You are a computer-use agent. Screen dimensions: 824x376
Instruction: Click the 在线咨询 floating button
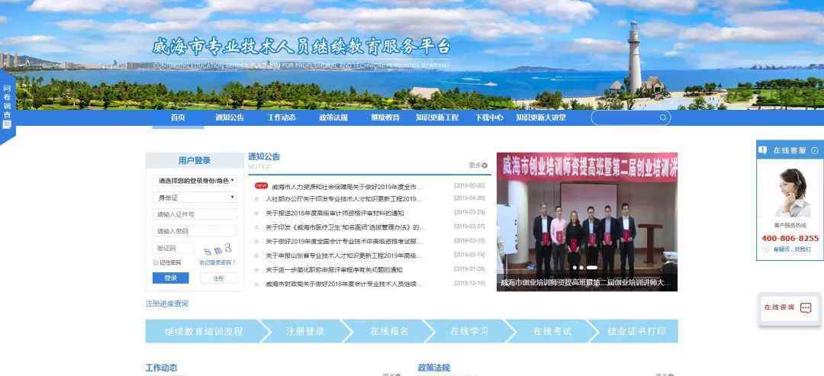(790, 308)
